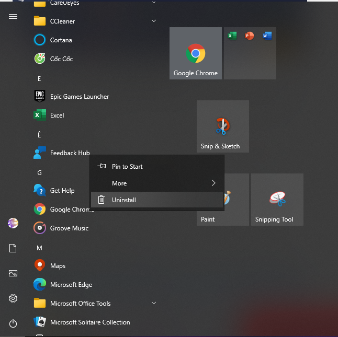
Task: Click the user account avatar
Action: click(13, 223)
